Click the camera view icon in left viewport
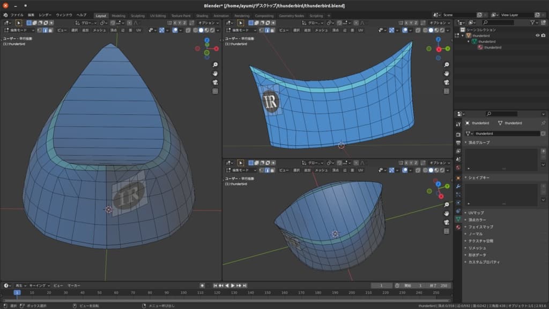This screenshot has width=549, height=309. (x=215, y=82)
